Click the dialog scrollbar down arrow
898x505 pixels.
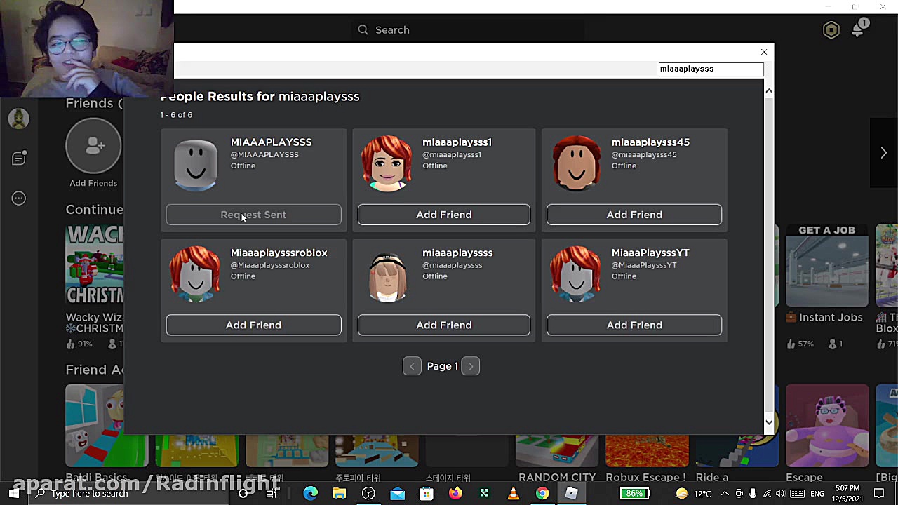pyautogui.click(x=769, y=422)
